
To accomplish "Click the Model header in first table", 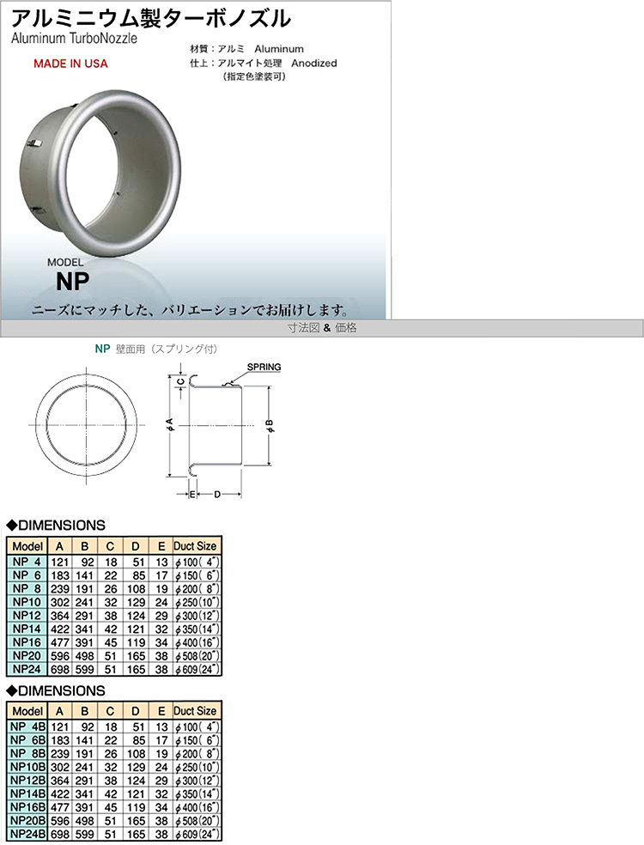I will (27, 546).
